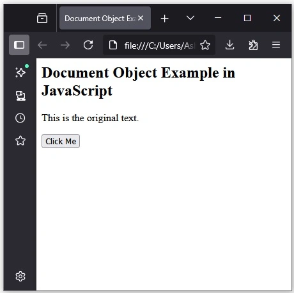Bookmark this page with the star
Image resolution: width=294 pixels, height=293 pixels.
pyautogui.click(x=205, y=45)
